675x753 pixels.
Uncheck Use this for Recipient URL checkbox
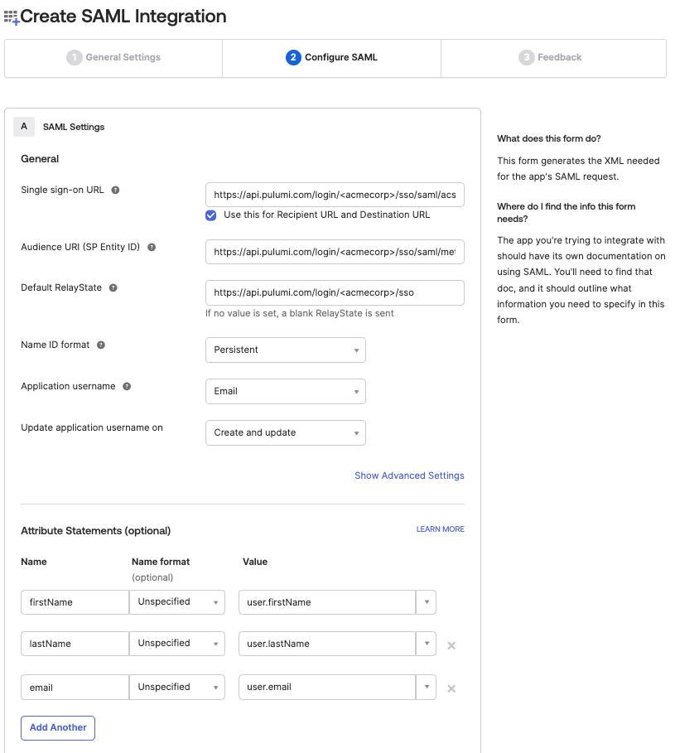click(210, 215)
